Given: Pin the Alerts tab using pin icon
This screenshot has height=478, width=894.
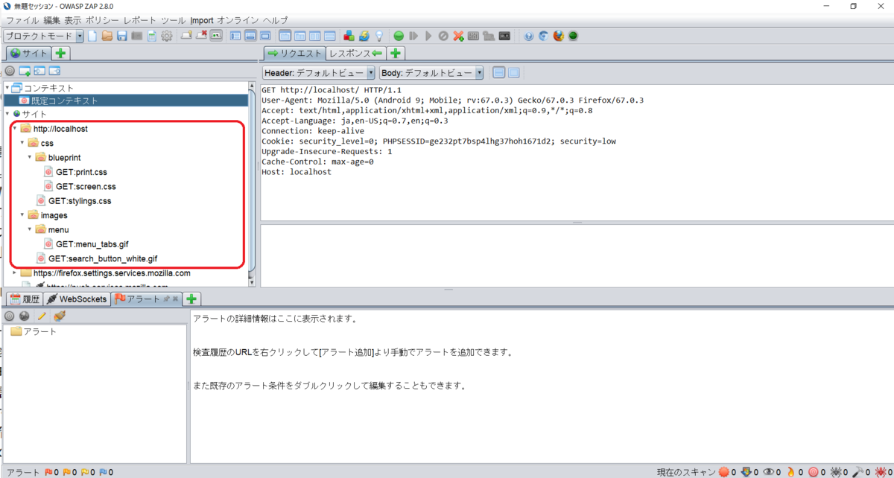Looking at the screenshot, I should click(167, 299).
